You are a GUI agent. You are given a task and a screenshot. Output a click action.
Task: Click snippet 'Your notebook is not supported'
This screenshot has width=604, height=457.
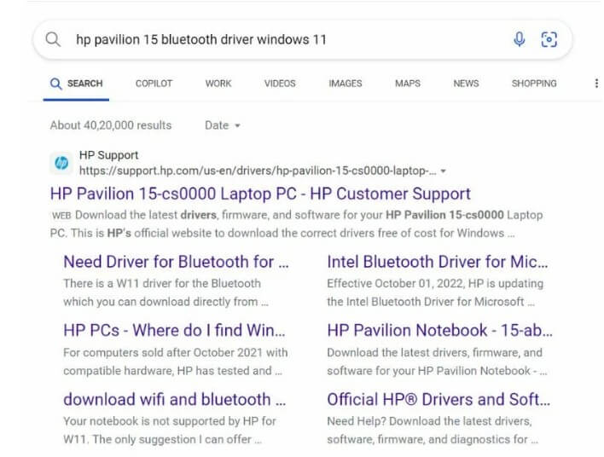[170, 430]
